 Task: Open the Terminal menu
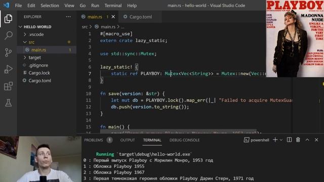click(x=113, y=6)
